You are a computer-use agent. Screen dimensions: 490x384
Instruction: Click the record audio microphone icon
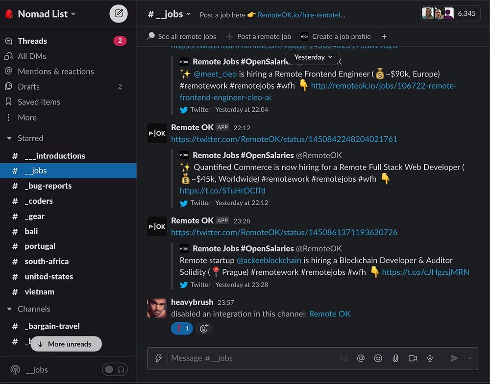tap(430, 358)
